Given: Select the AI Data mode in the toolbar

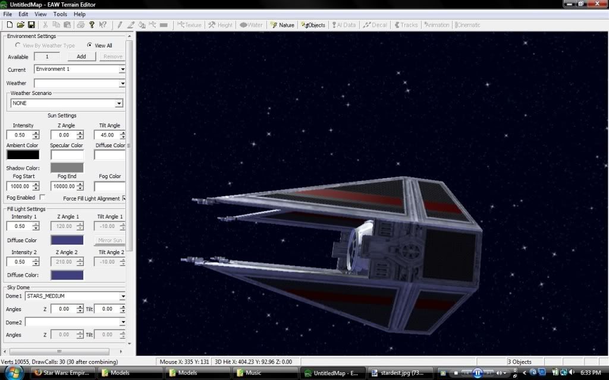Looking at the screenshot, I should (x=344, y=25).
